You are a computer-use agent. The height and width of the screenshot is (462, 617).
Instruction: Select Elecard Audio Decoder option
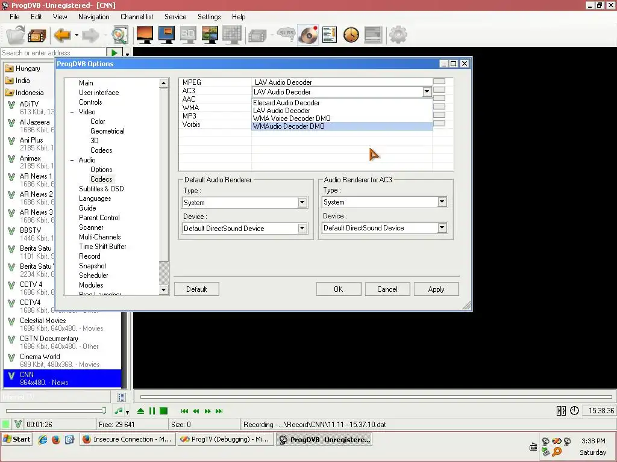tap(342, 102)
